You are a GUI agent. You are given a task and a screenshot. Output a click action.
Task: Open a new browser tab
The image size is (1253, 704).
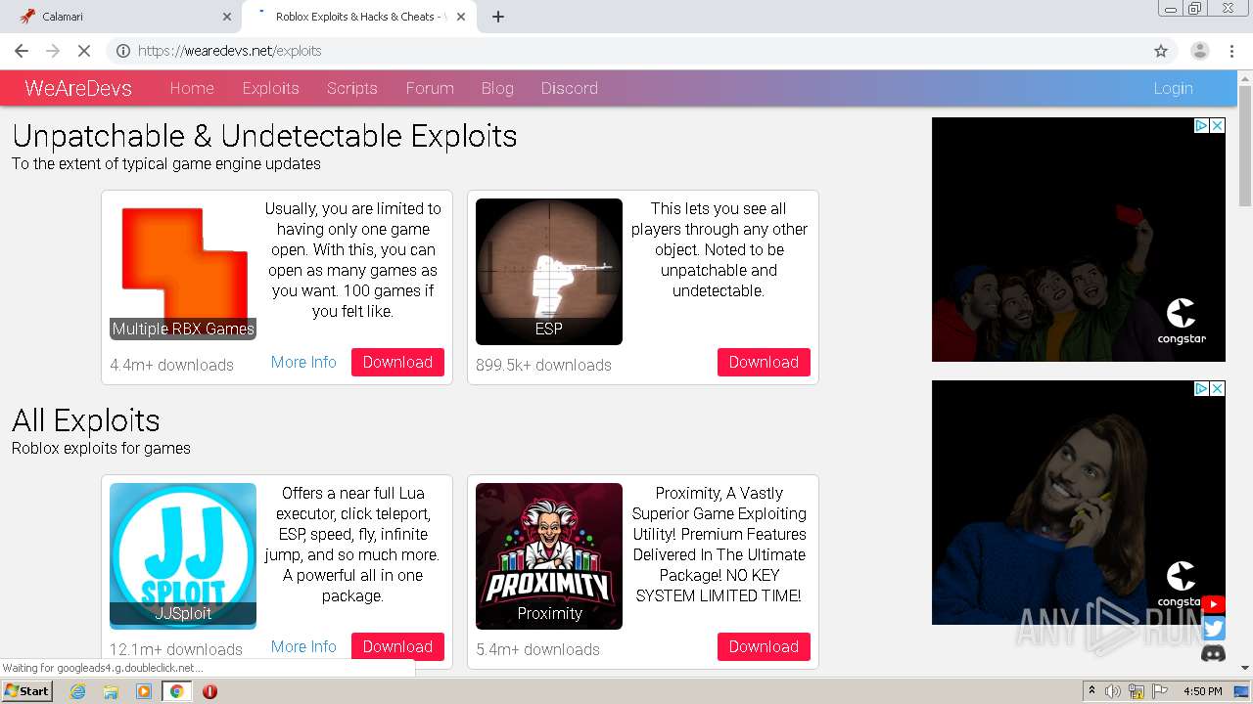click(x=498, y=17)
